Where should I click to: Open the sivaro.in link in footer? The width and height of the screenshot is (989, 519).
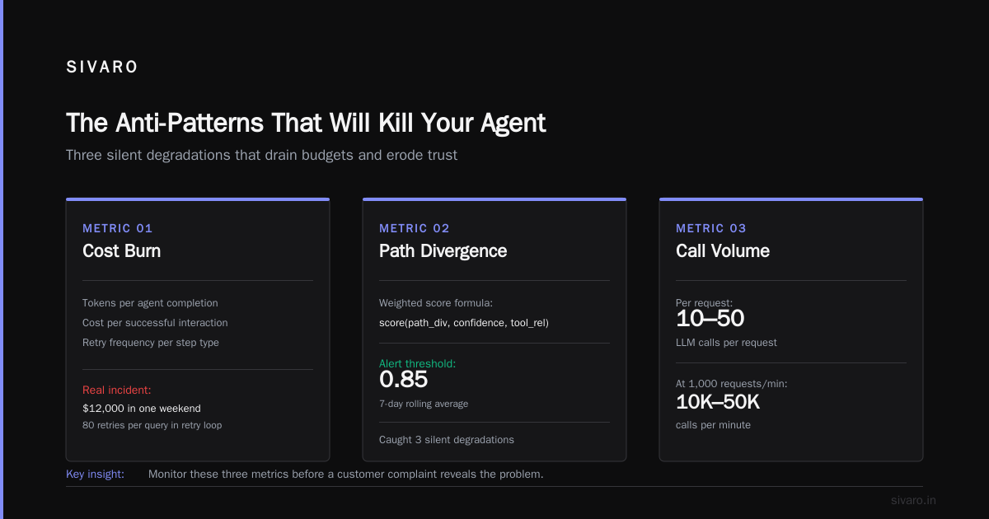(x=914, y=500)
